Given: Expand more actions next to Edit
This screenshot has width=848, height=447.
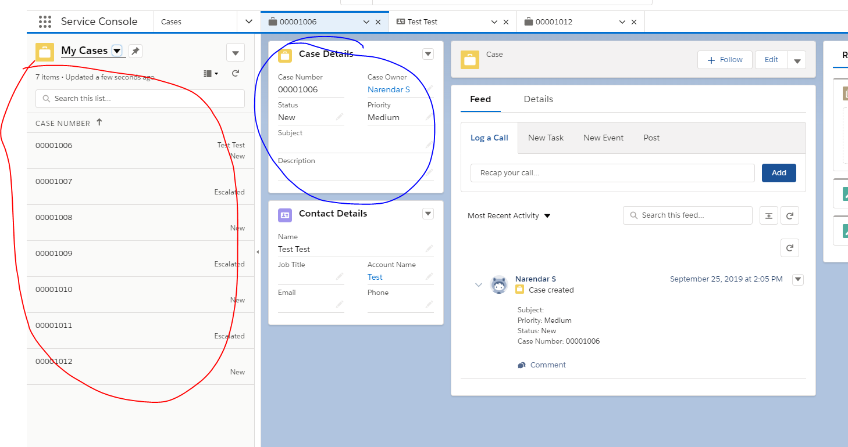Looking at the screenshot, I should (x=797, y=60).
